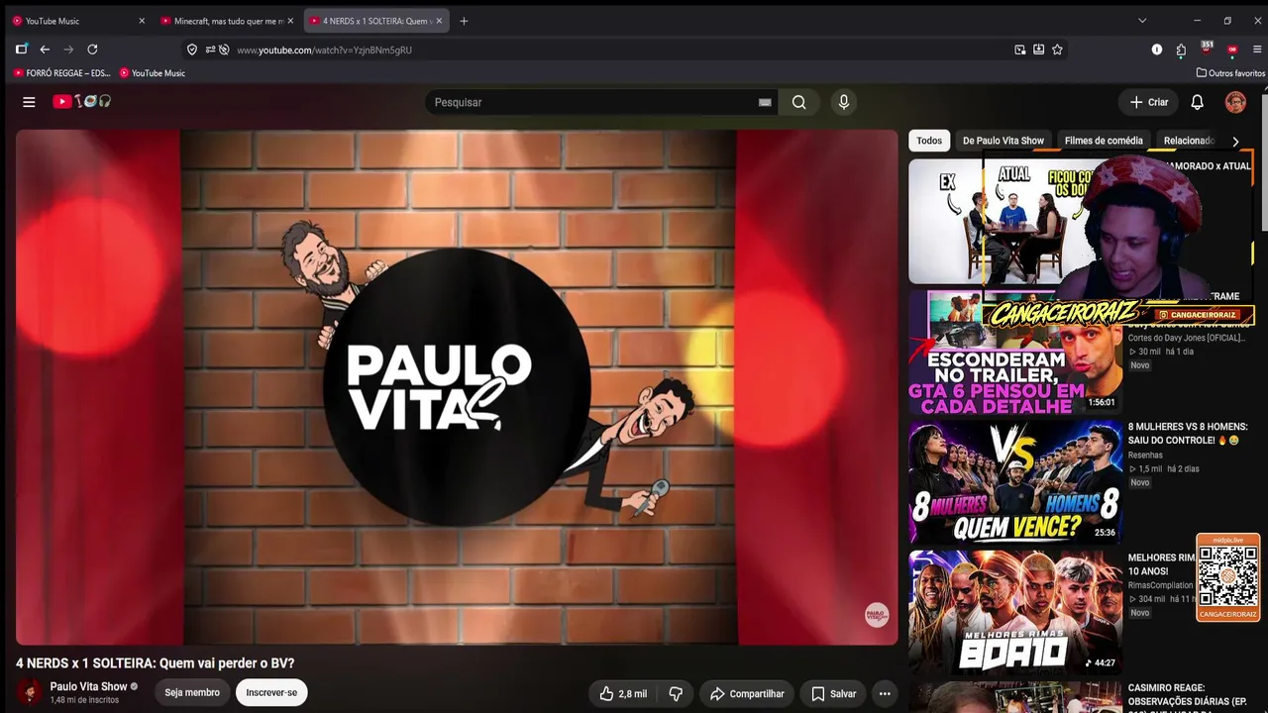Open the Paulo Vita Show channel name

[89, 686]
